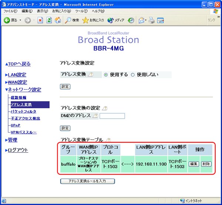Click the IE page icon in title bar
The height and width of the screenshot is (205, 222).
coord(4,4)
